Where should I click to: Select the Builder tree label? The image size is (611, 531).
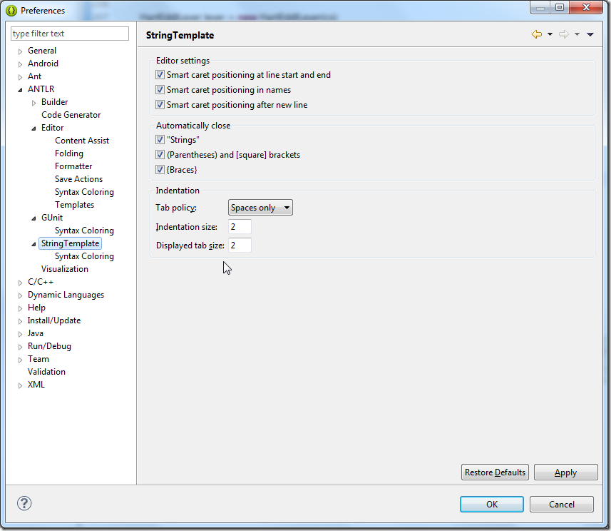pos(55,102)
